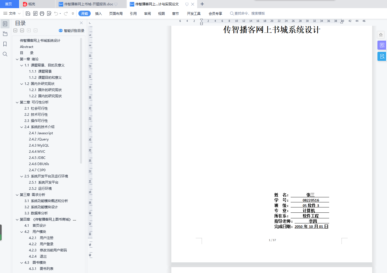Redo the last action
The height and width of the screenshot is (273, 387).
[x=66, y=13]
